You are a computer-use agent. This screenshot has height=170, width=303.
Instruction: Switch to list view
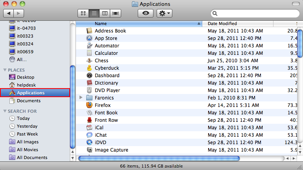(94, 13)
